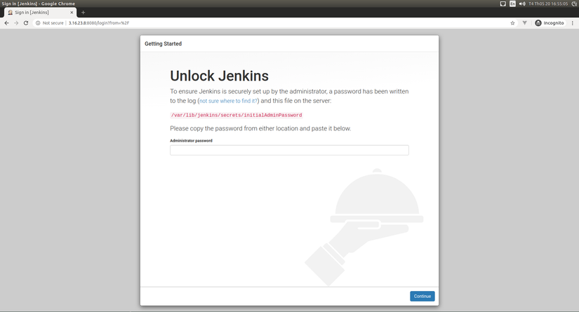Click the browser forward arrow
This screenshot has width=579, height=312.
(16, 23)
